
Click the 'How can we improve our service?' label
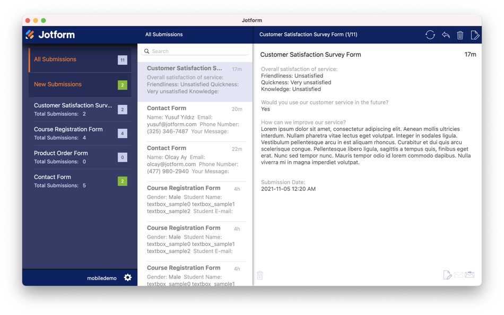(303, 122)
